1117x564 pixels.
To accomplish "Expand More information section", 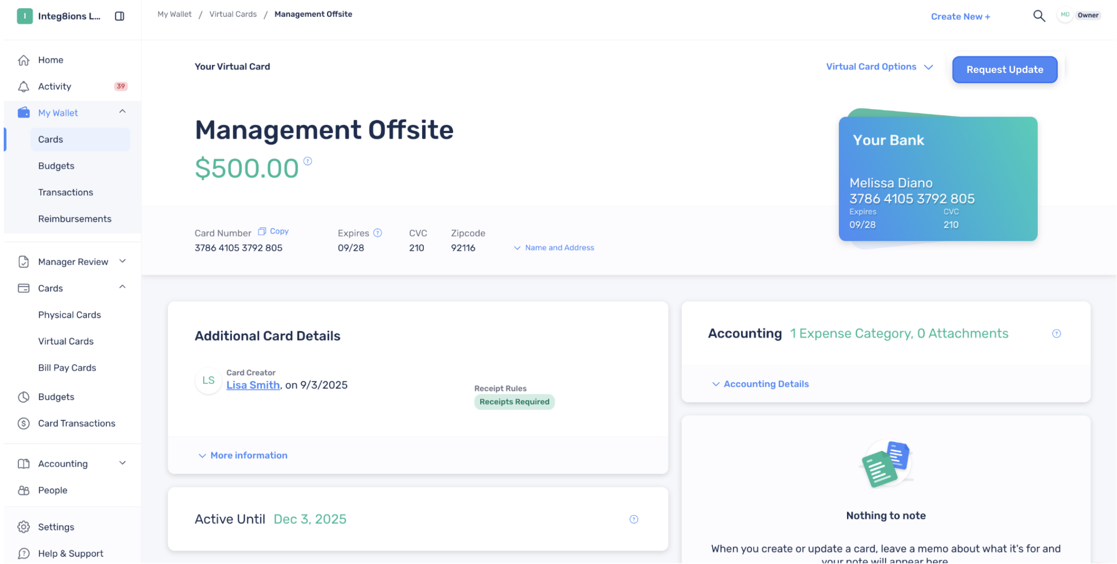I will click(243, 456).
